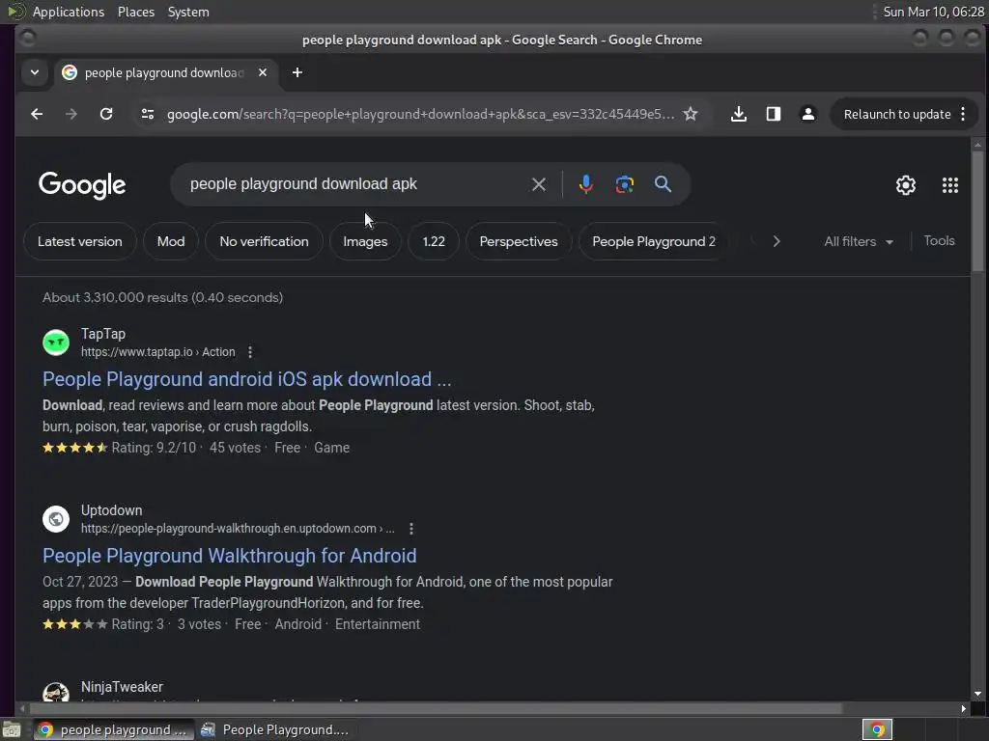Open more options for Uptodown result

(411, 529)
